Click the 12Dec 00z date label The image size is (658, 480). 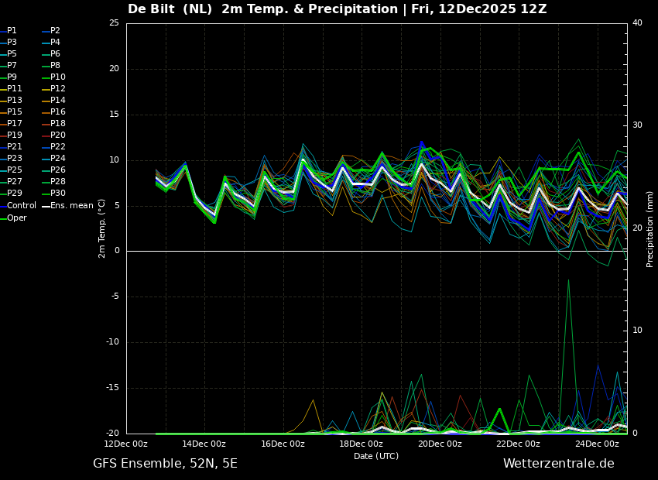(126, 444)
